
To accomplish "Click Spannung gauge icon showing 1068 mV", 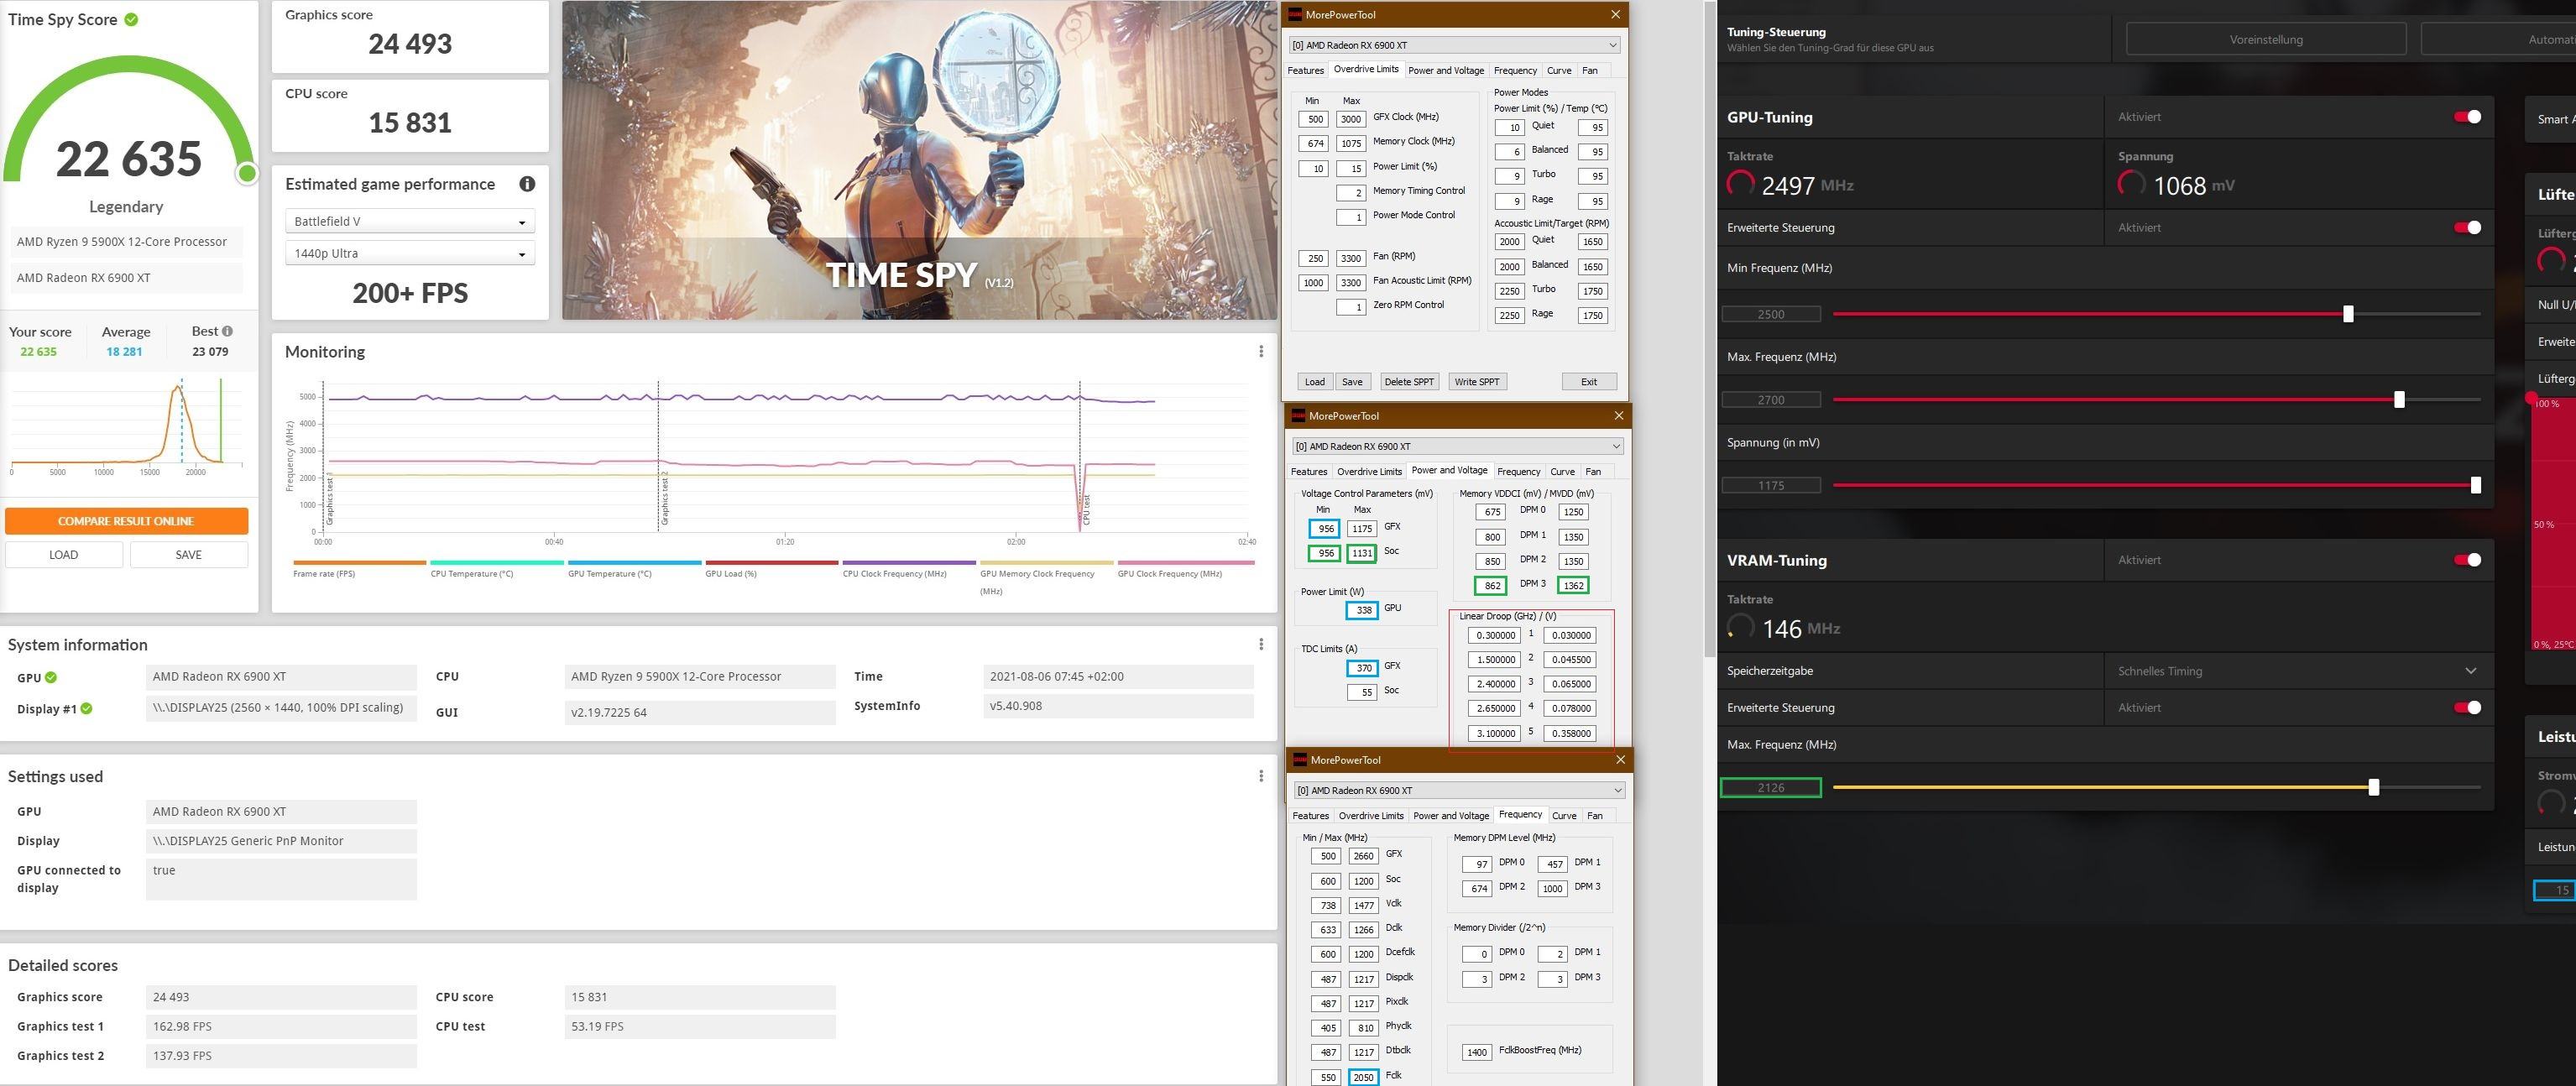I will tap(2132, 184).
